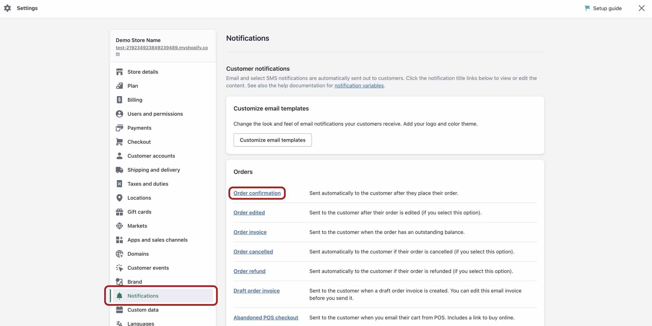Image resolution: width=652 pixels, height=326 pixels.
Task: Open Taxes and duties in the sidebar
Action: 148,184
